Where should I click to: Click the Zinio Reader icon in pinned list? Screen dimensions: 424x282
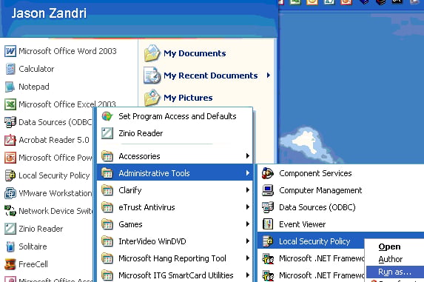click(10, 229)
